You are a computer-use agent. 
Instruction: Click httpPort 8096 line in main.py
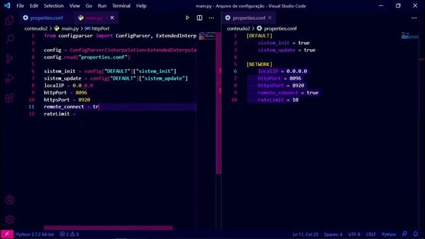click(66, 93)
